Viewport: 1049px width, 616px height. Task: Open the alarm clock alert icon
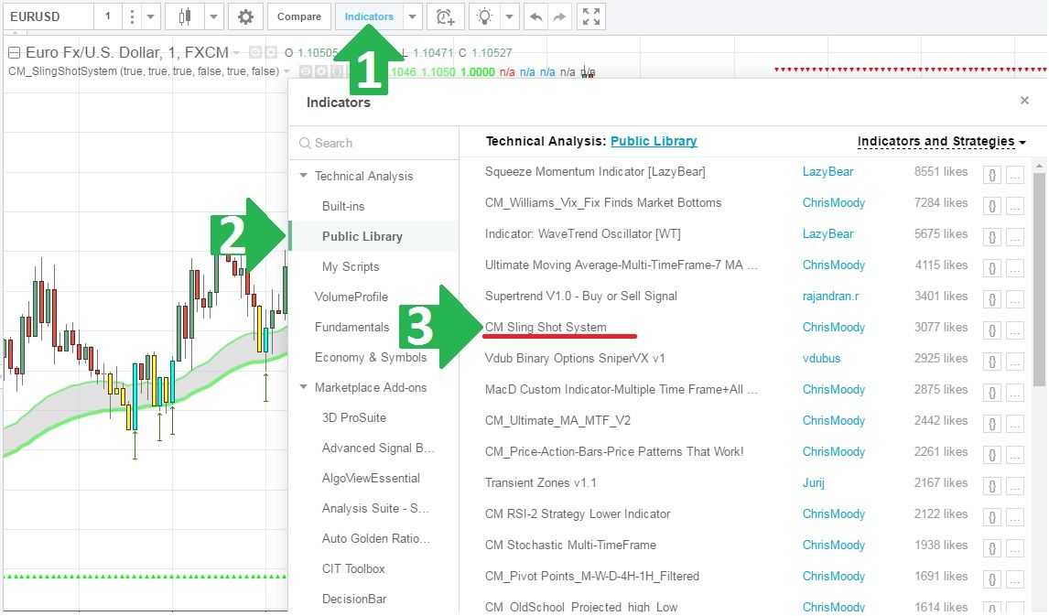(445, 16)
